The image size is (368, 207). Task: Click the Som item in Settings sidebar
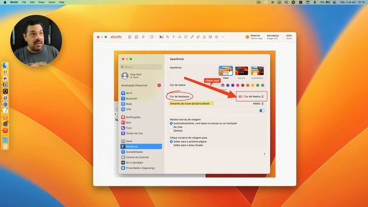point(141,122)
